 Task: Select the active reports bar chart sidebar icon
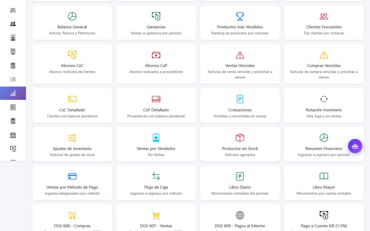click(13, 93)
